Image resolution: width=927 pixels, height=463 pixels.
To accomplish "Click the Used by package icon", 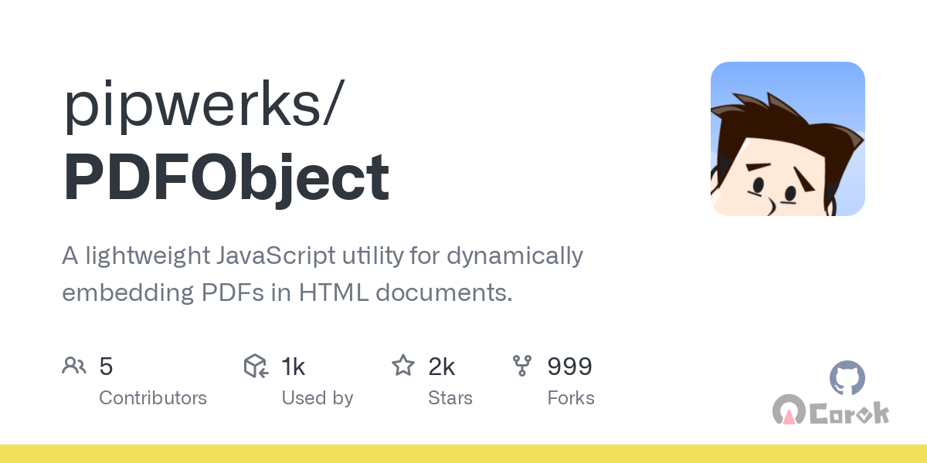I will (256, 366).
